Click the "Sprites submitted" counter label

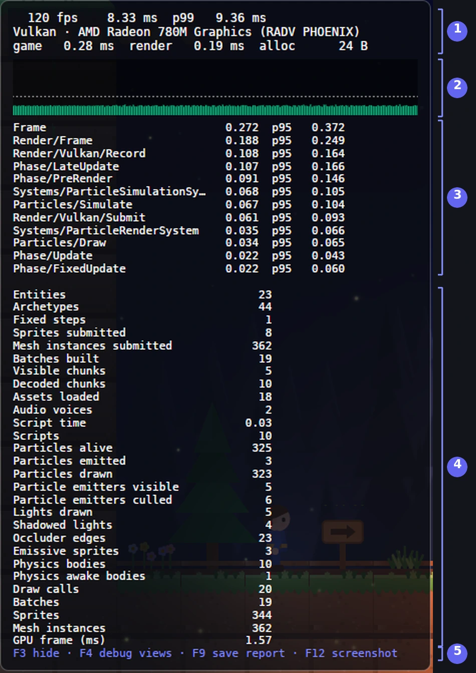click(69, 333)
